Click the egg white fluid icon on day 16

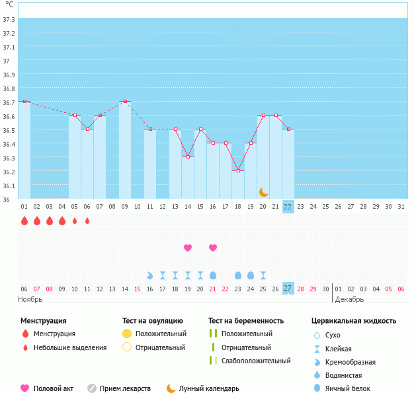213,275
